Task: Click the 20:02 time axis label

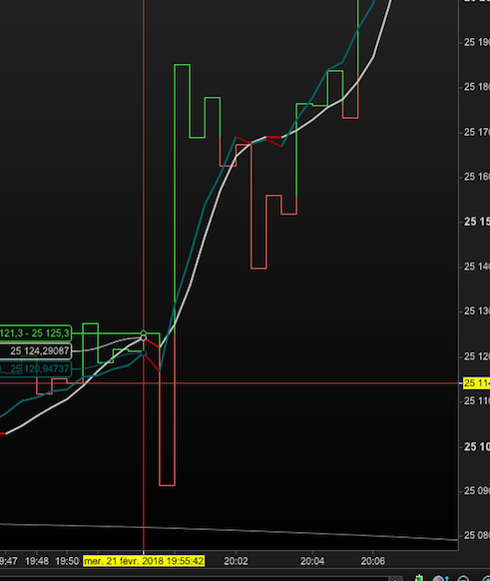Action: pos(236,561)
